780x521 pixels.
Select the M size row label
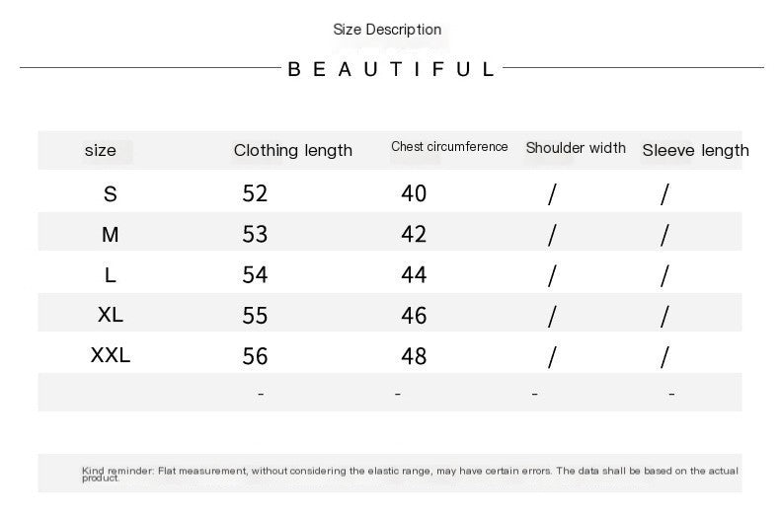click(110, 235)
